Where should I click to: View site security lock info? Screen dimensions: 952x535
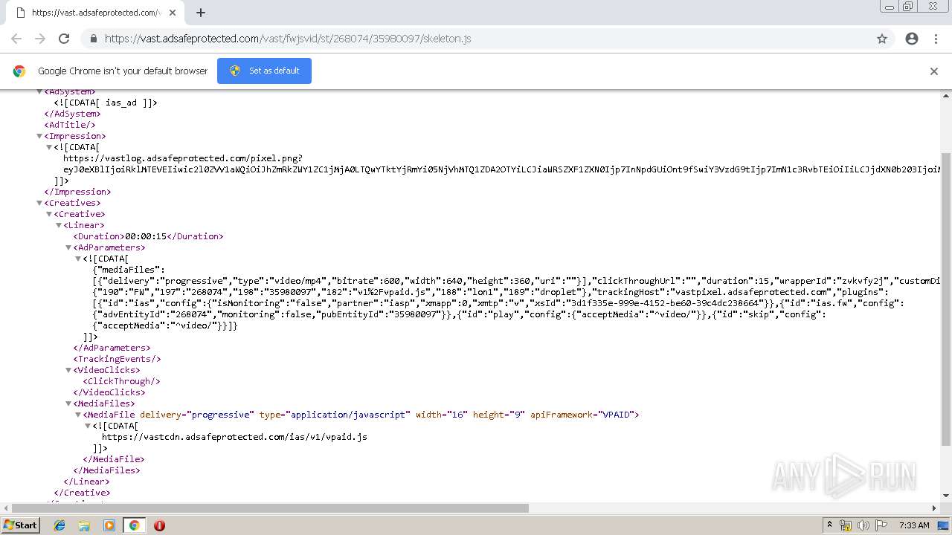(x=94, y=39)
